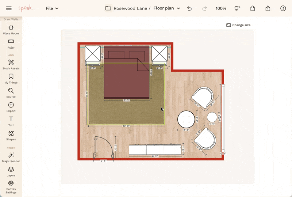292x197 pixels.
Task: Open the File dropdown menu
Action: click(x=52, y=8)
